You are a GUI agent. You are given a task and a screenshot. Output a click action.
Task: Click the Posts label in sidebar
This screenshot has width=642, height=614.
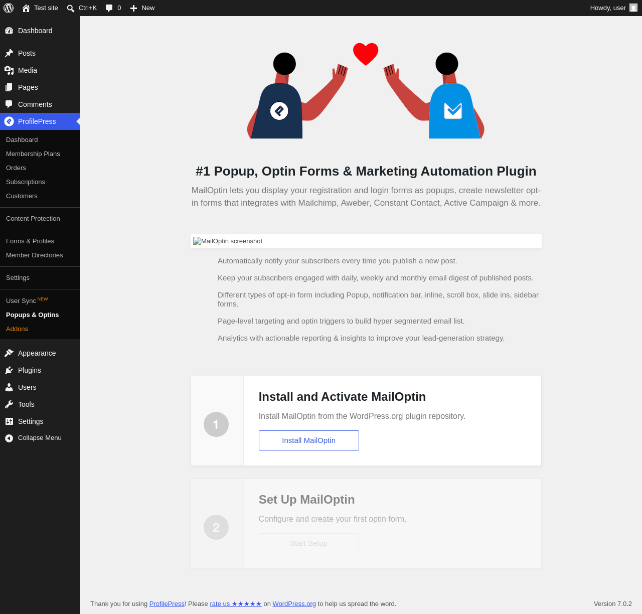[x=27, y=53]
